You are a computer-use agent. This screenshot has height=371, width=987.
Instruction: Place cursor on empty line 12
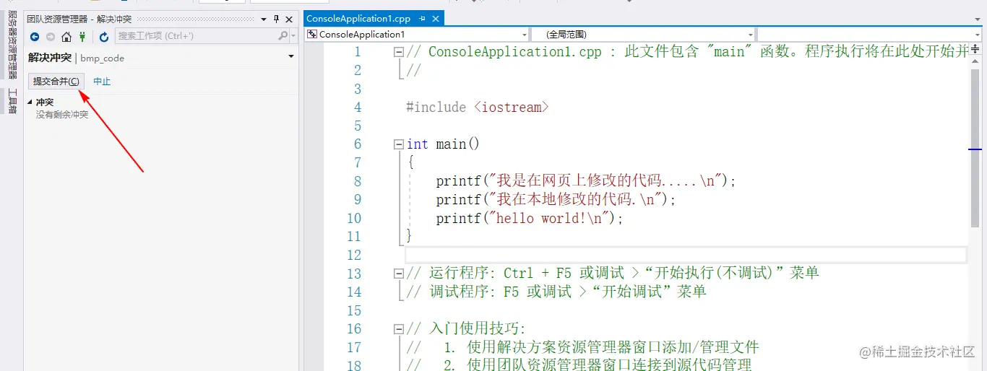click(x=685, y=255)
